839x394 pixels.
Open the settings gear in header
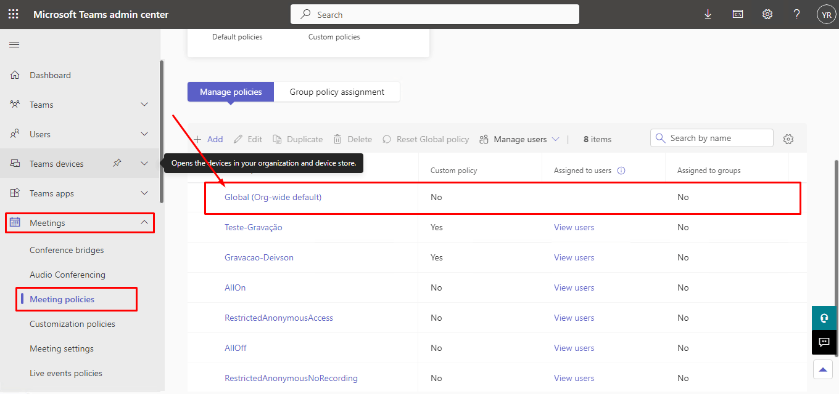click(767, 14)
